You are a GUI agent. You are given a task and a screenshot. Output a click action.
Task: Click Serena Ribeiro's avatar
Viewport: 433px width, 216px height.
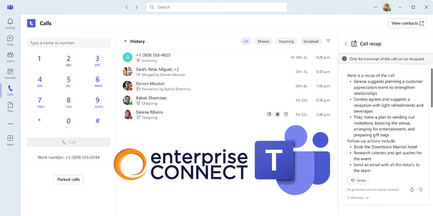(127, 114)
